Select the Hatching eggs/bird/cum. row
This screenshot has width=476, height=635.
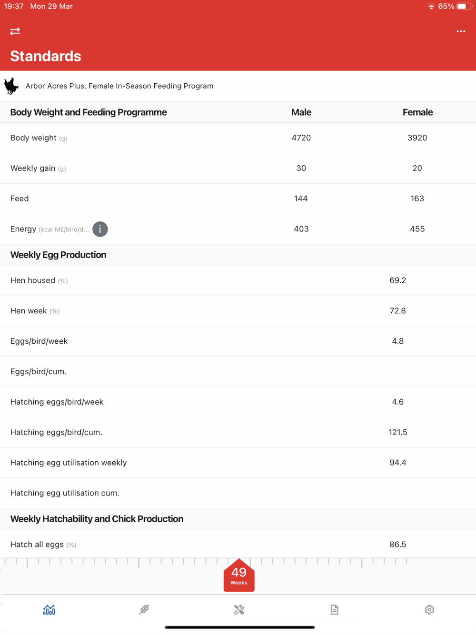(238, 432)
